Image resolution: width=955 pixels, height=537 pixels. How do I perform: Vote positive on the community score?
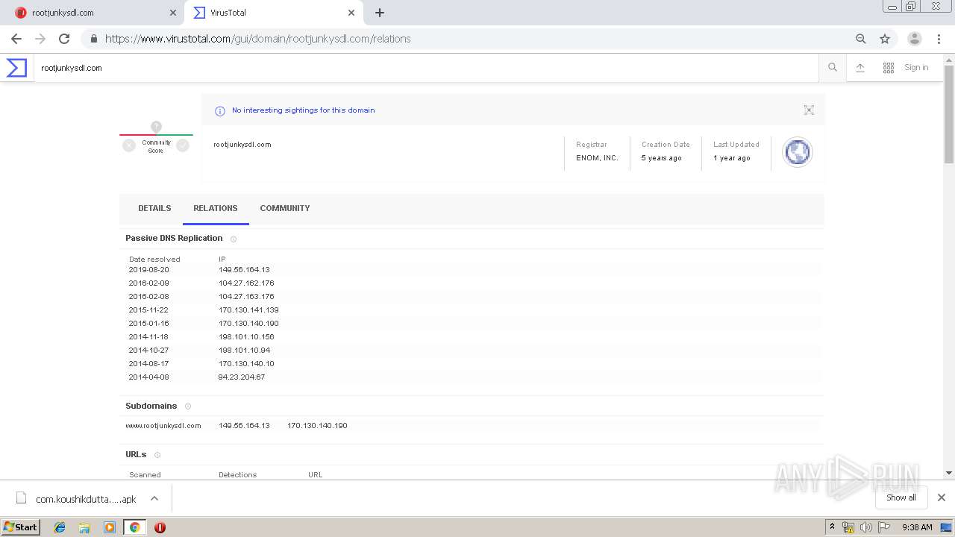coord(183,145)
